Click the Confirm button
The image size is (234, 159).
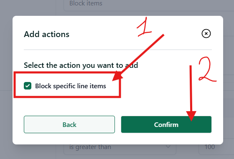[x=166, y=124]
